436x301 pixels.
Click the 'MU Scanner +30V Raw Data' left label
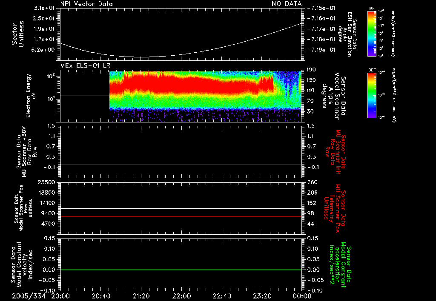[26, 152]
